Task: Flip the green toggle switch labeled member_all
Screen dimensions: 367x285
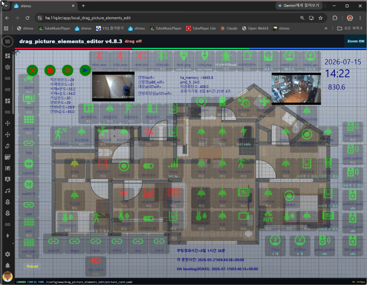Action: coord(149,219)
